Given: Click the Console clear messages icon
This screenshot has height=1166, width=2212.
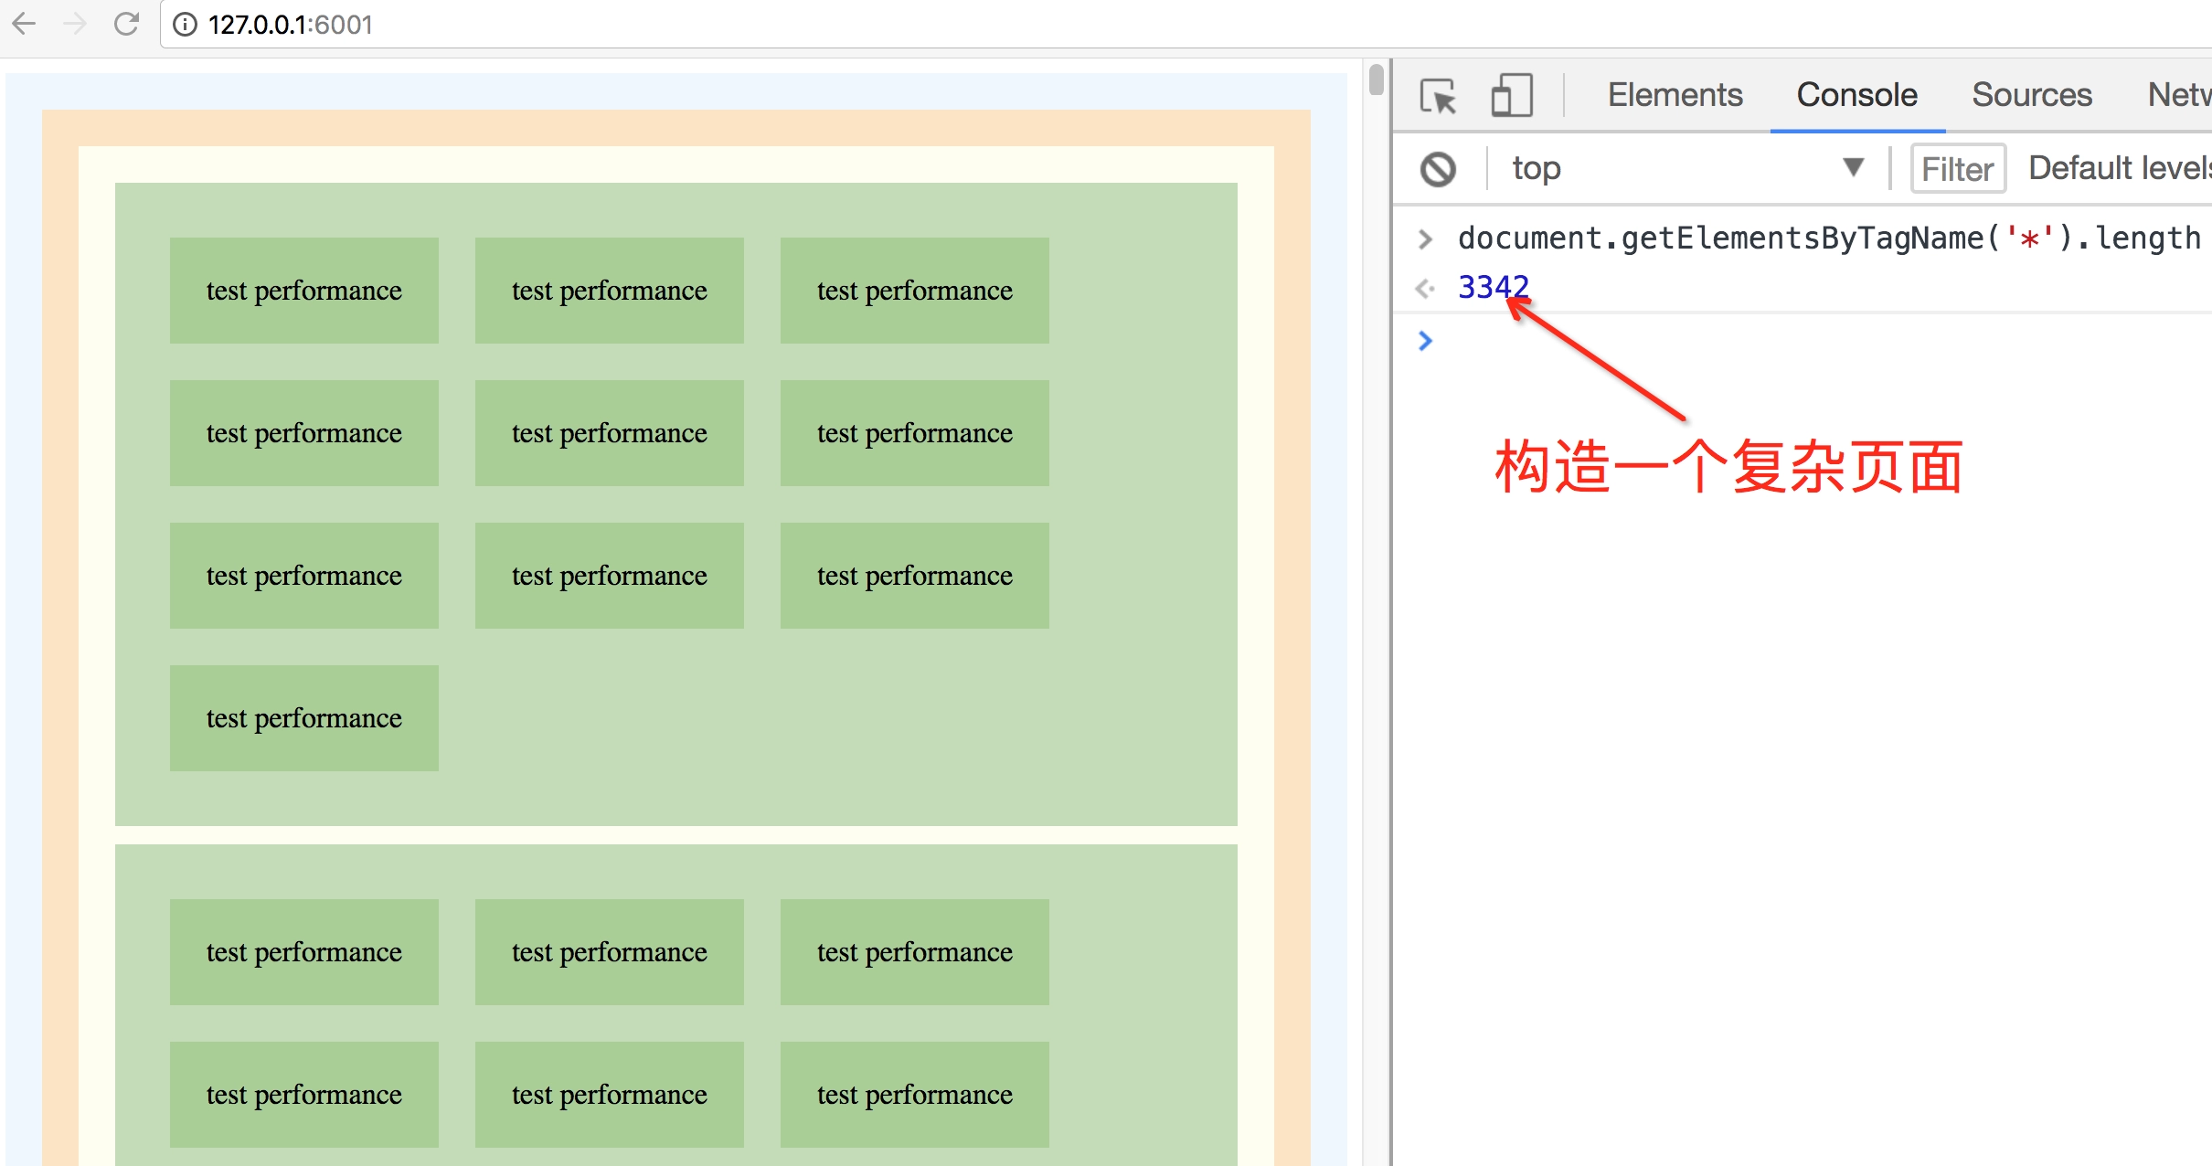Looking at the screenshot, I should (x=1438, y=168).
